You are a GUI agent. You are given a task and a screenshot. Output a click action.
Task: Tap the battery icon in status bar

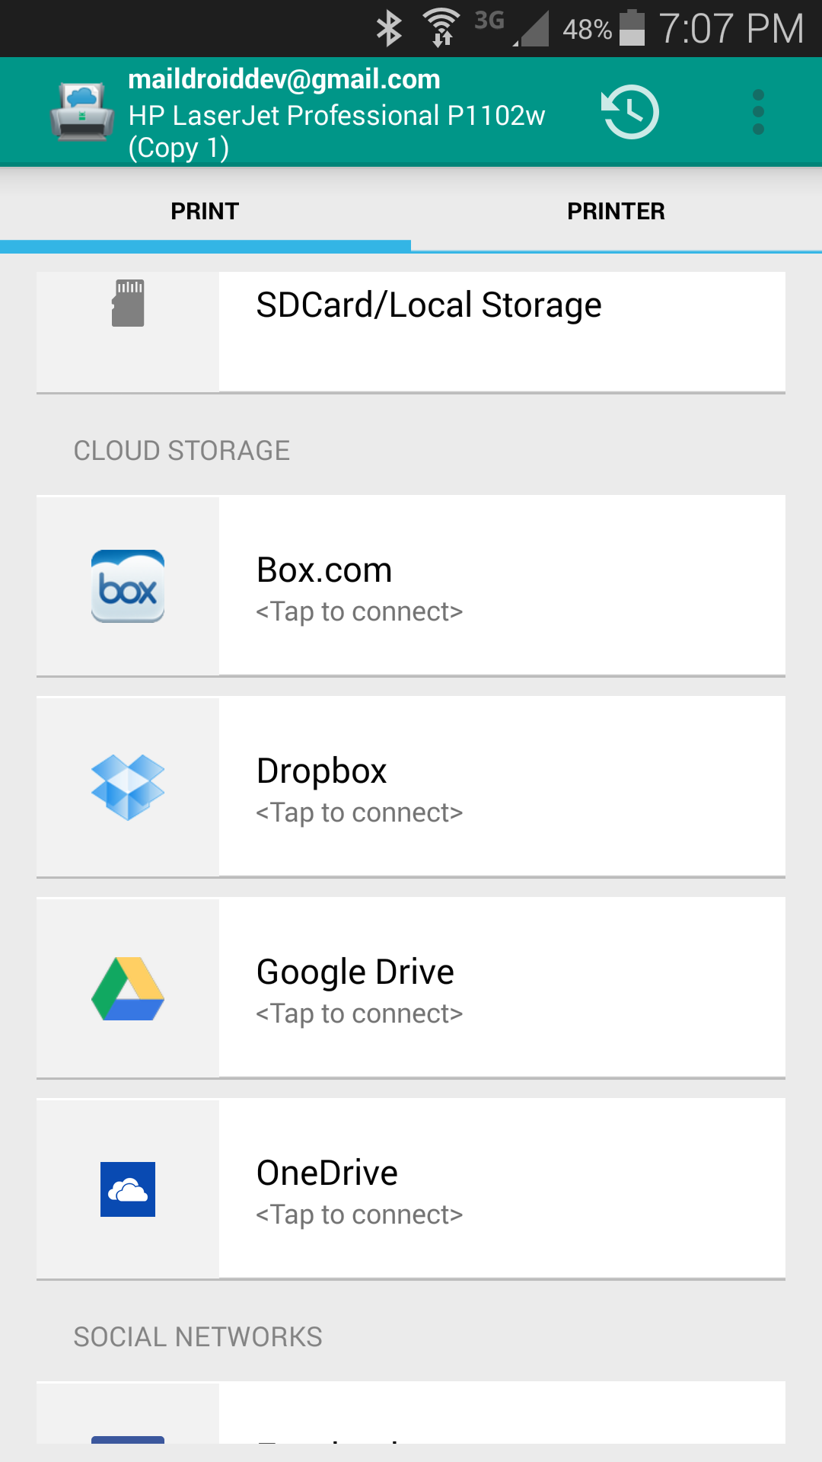tap(632, 28)
